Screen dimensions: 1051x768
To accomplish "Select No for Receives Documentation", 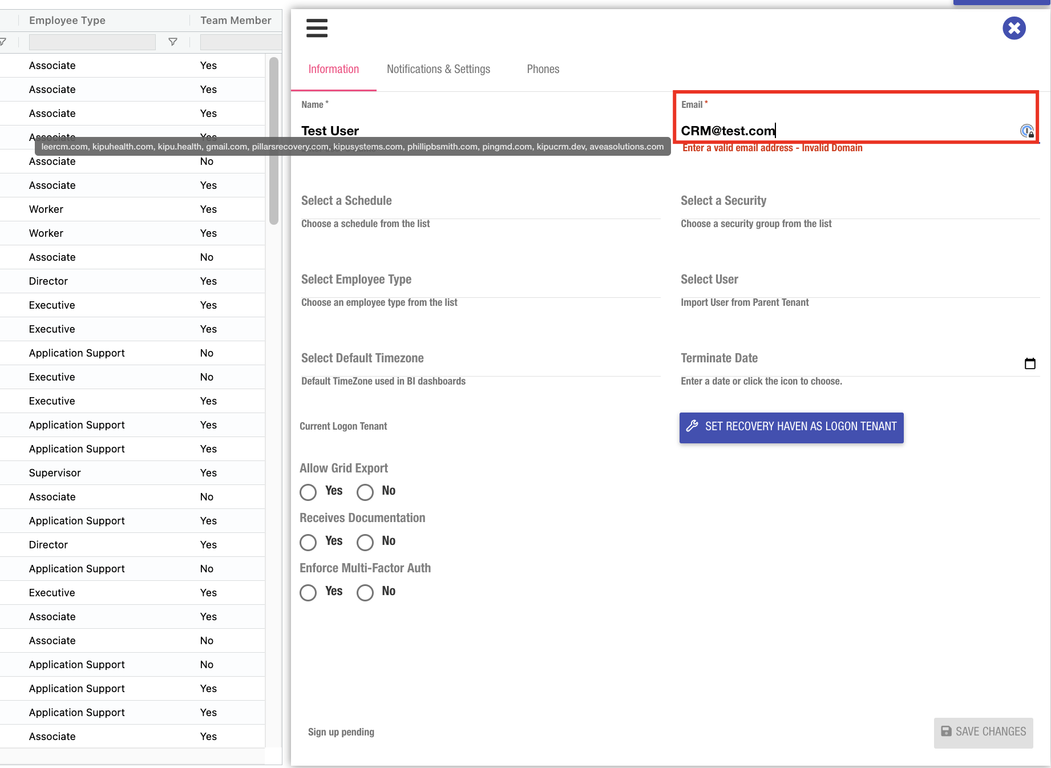I will (365, 542).
